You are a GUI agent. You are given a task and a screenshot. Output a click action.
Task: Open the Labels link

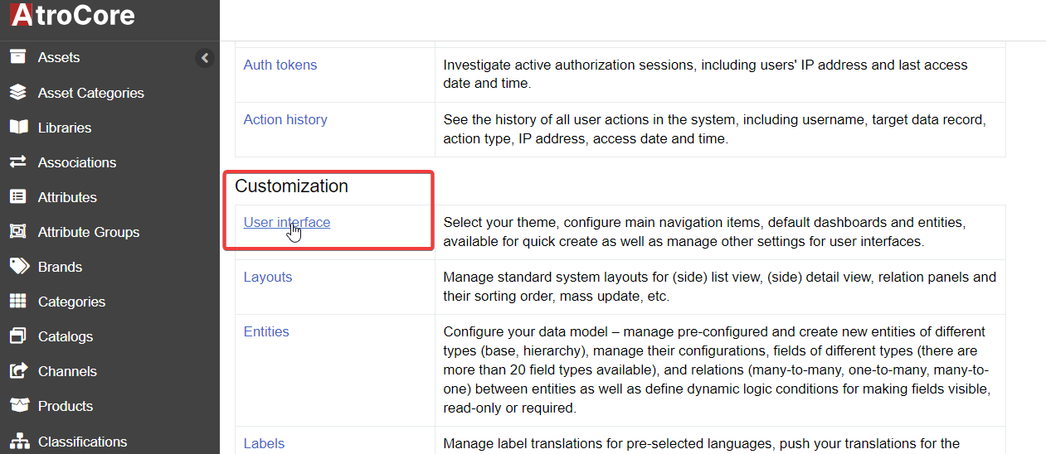(264, 443)
